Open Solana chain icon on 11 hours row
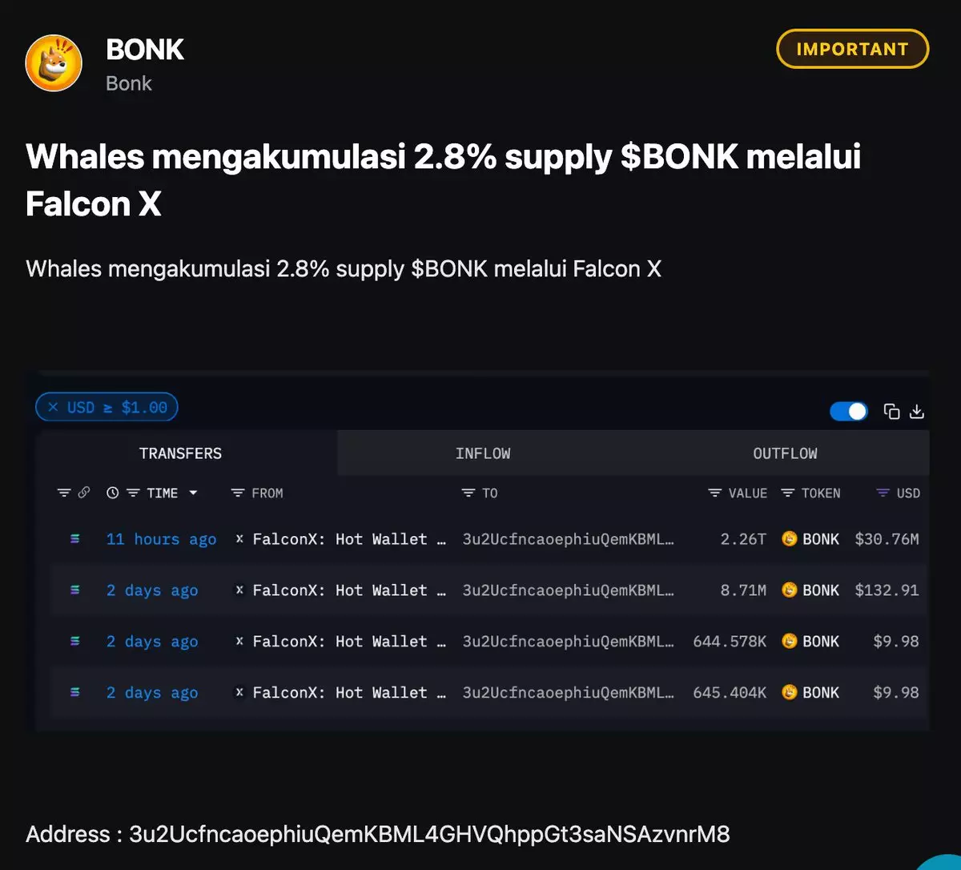961x870 pixels. (75, 539)
